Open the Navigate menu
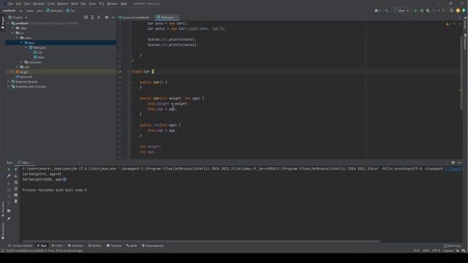468x263 pixels. (x=39, y=4)
